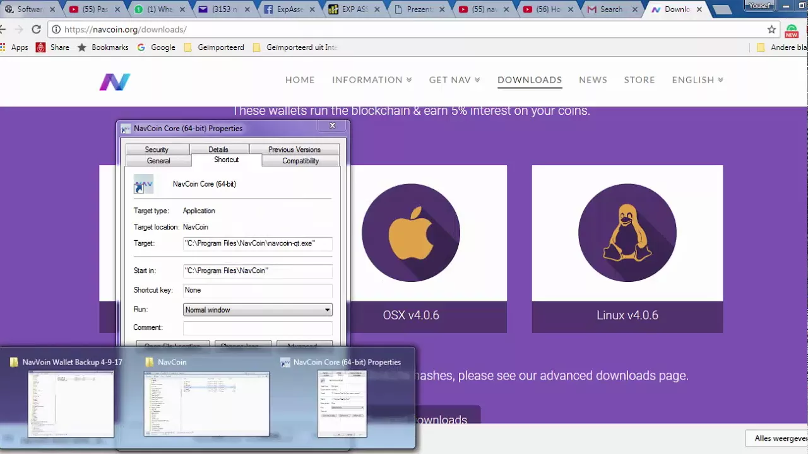Image resolution: width=808 pixels, height=454 pixels.
Task: Open the Apps shortcut in bookmarks bar
Action: (x=15, y=47)
